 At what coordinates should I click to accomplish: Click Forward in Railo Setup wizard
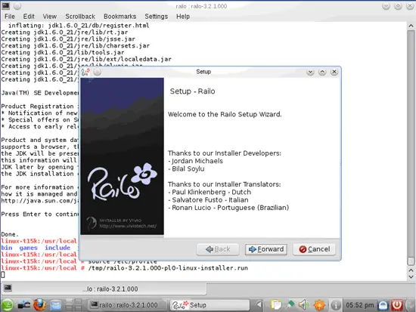pos(265,249)
